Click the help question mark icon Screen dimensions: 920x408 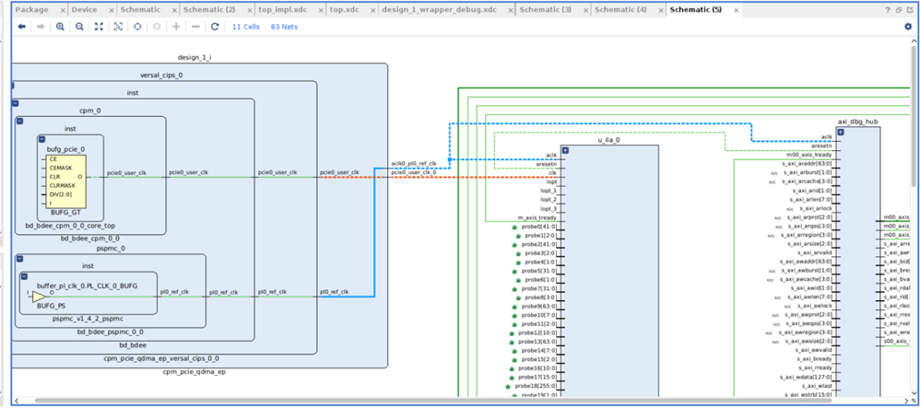[x=887, y=10]
